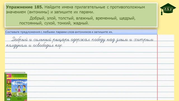Click the word 'толстый' in the list
Image resolution: width=179 pixels, height=101 pixels.
coord(66,18)
